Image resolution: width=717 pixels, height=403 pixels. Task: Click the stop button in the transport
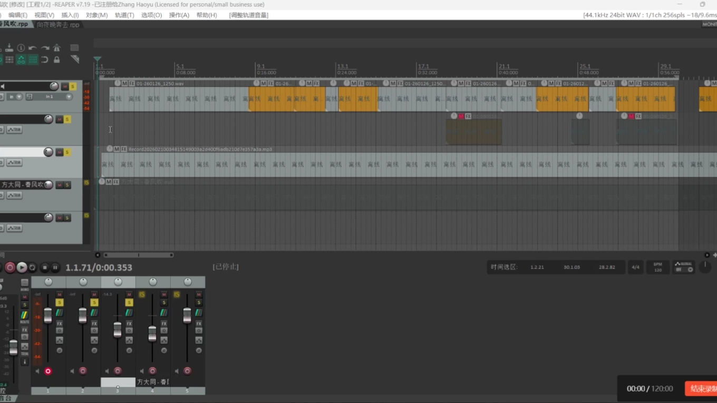pyautogui.click(x=45, y=268)
